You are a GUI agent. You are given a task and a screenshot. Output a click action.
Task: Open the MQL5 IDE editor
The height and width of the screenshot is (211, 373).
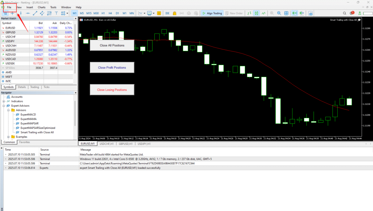pos(168,13)
